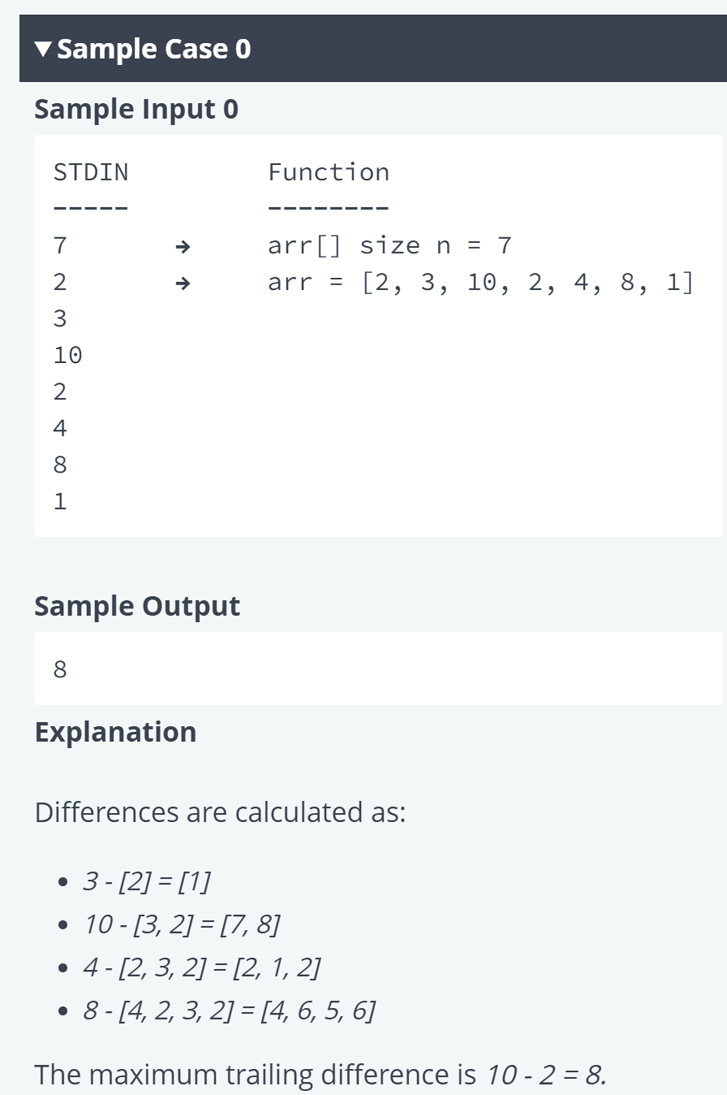727x1095 pixels.
Task: Click the triangle disclosure arrow in header
Action: (43, 49)
